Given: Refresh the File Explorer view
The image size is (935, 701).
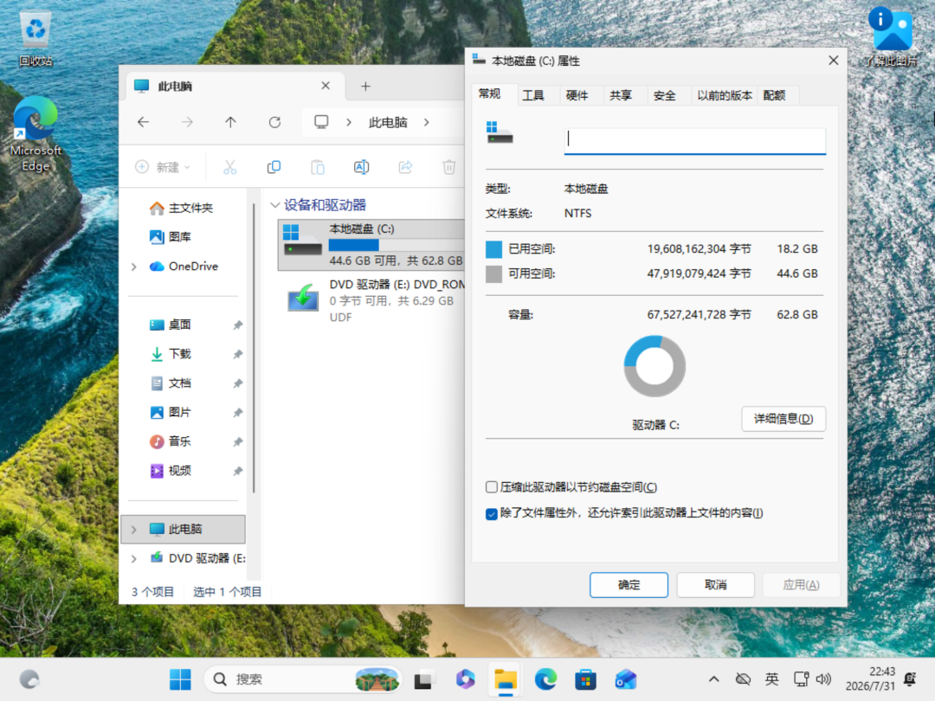Looking at the screenshot, I should 274,122.
